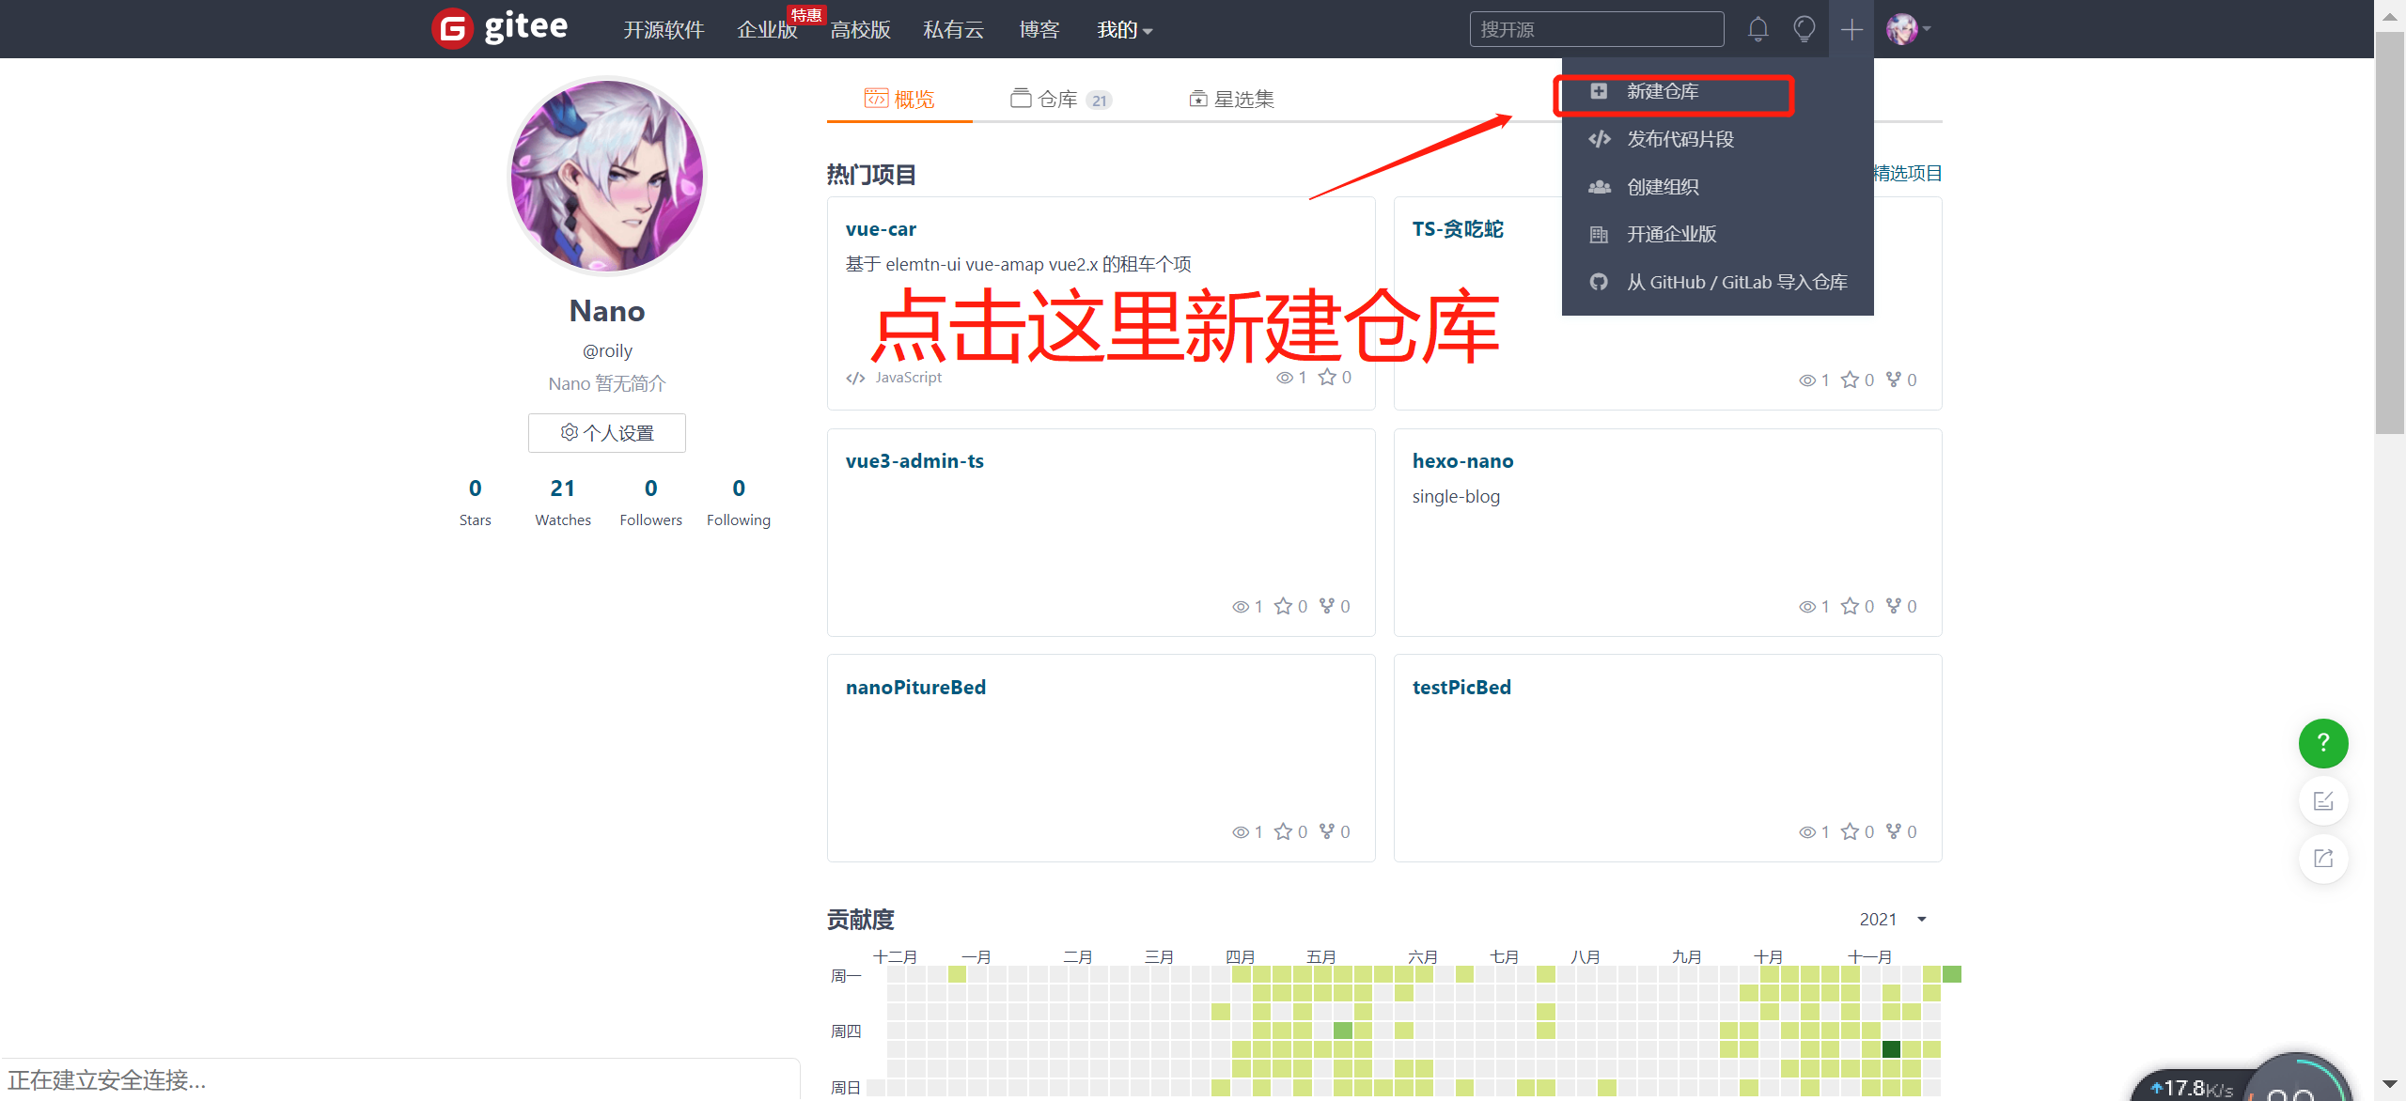2406x1101 pixels.
Task: Switch to the 概览 tab
Action: (x=899, y=99)
